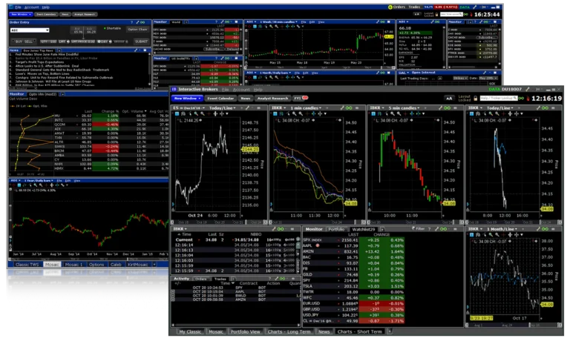Viewport: 570px width, 341px height.
Task: Click blue New Window button in front window
Action: click(187, 99)
